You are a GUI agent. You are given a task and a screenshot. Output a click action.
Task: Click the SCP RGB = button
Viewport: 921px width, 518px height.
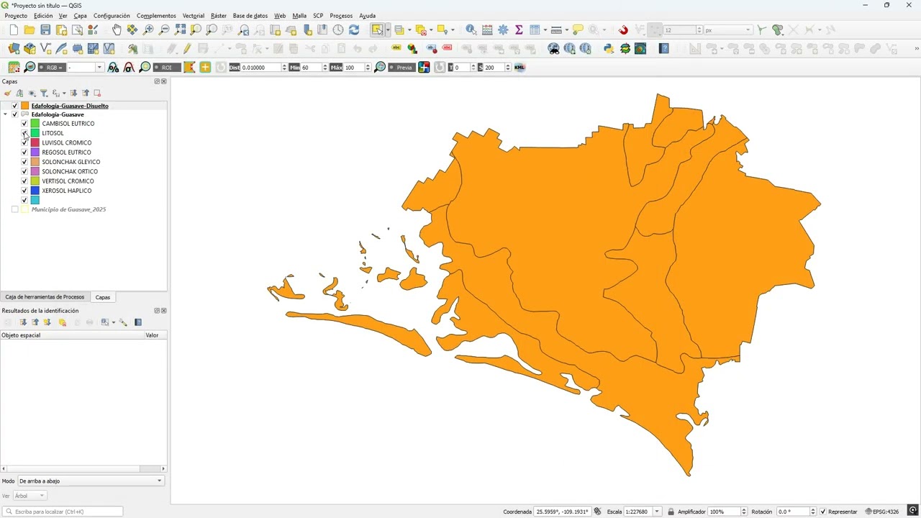(x=51, y=67)
